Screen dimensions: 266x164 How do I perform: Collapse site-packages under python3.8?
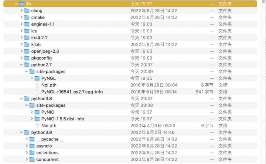point(27,105)
